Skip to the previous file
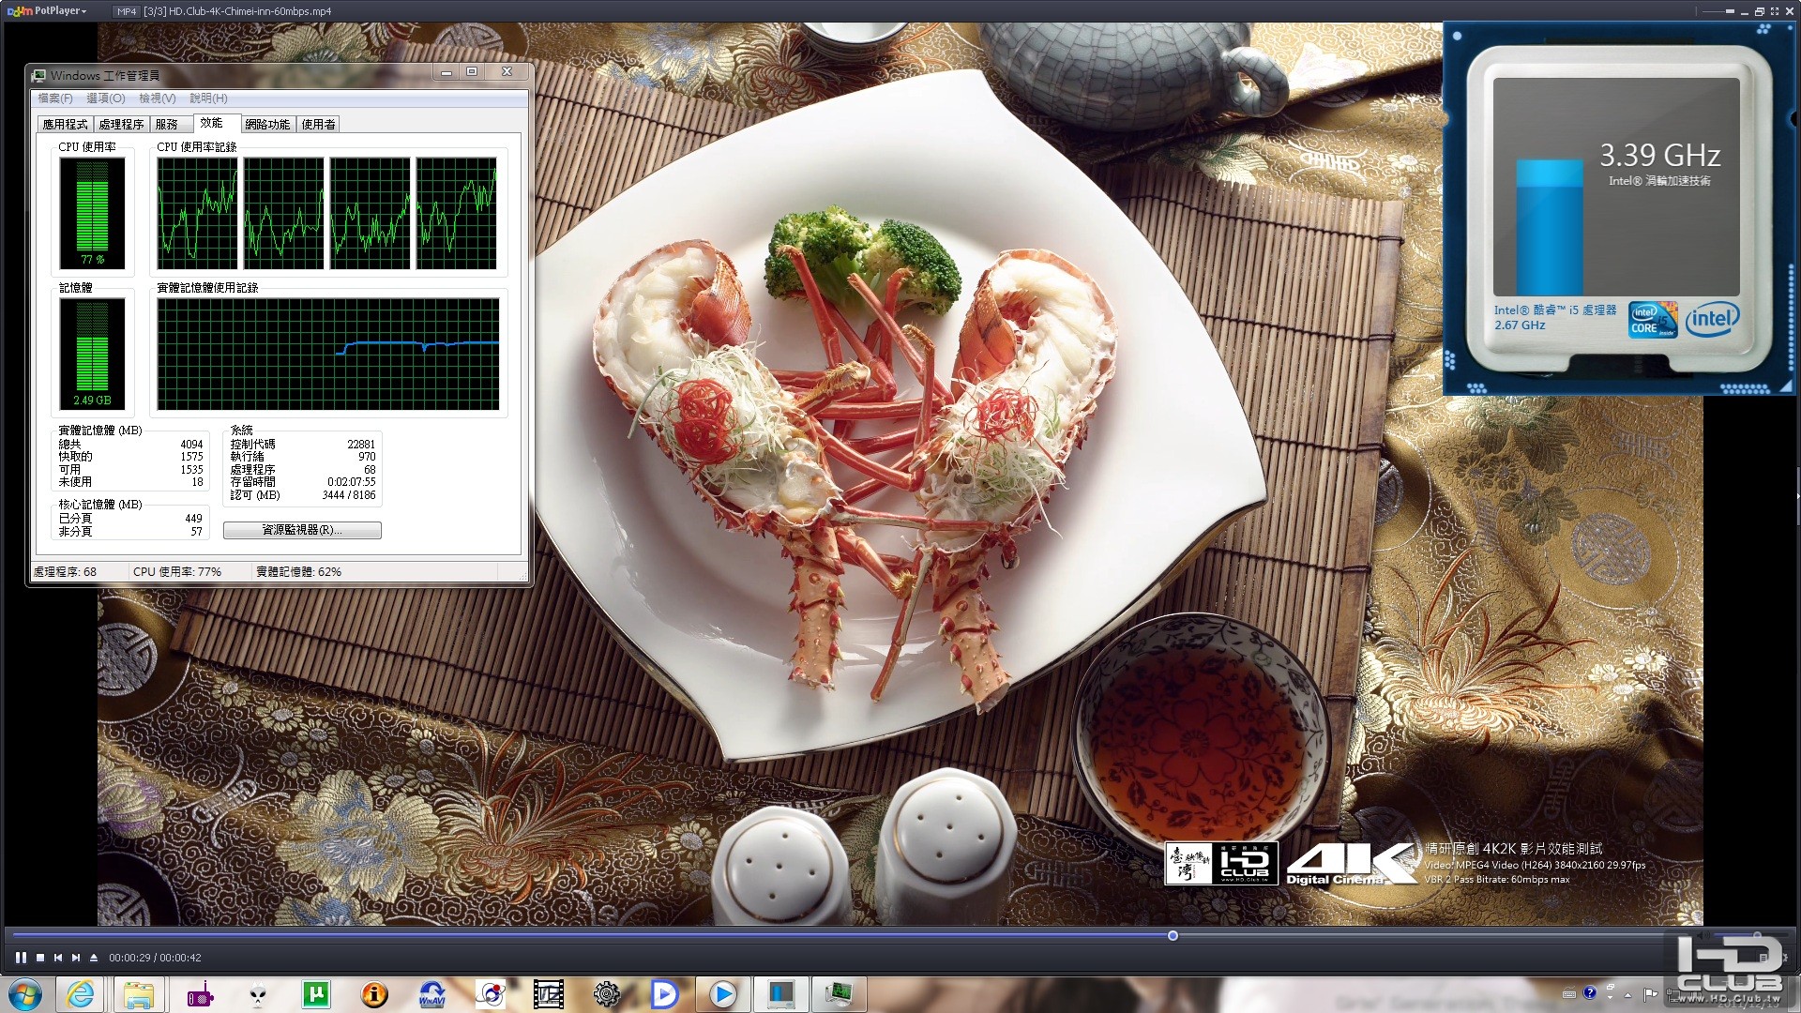1801x1013 pixels. click(58, 958)
